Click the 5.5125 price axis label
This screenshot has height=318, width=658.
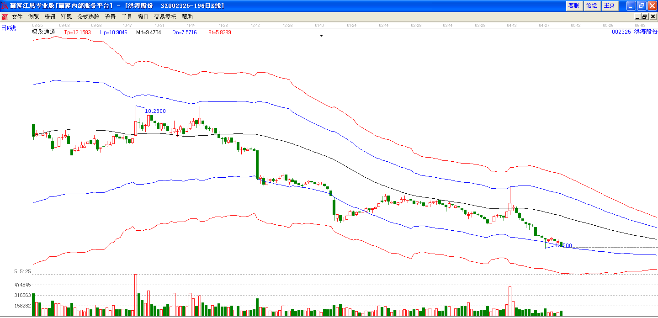[x=22, y=271]
